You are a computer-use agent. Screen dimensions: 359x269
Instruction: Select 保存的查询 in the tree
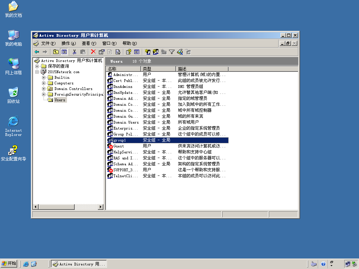(x=55, y=66)
